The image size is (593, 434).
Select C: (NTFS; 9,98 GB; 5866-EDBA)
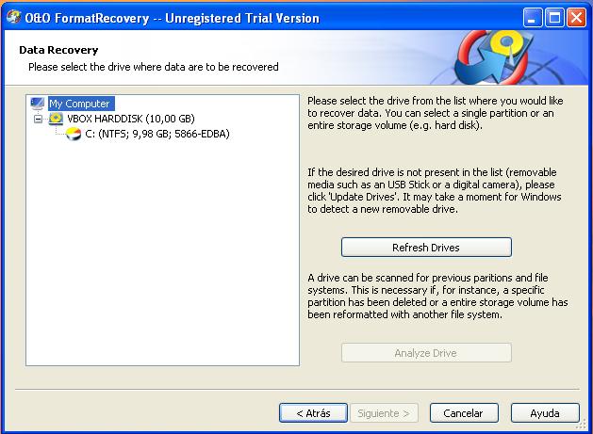pos(157,134)
